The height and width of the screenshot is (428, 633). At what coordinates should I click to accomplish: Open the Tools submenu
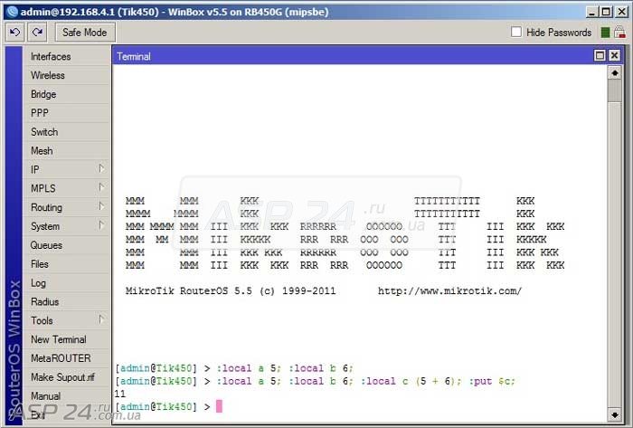coord(67,320)
